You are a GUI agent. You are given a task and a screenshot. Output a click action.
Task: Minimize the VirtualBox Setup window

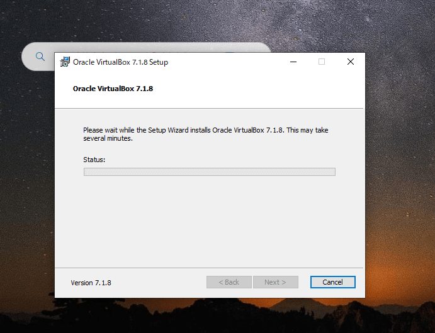click(293, 62)
